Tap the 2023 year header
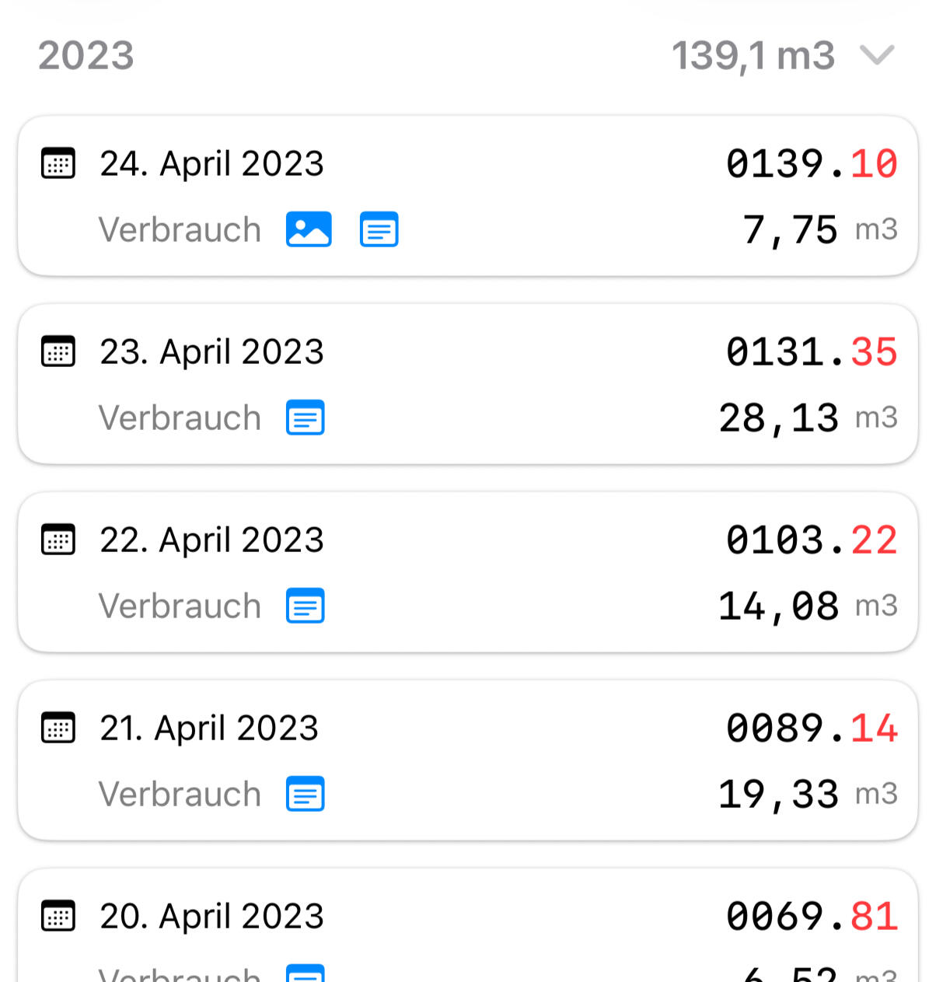The image size is (929, 982). click(86, 56)
